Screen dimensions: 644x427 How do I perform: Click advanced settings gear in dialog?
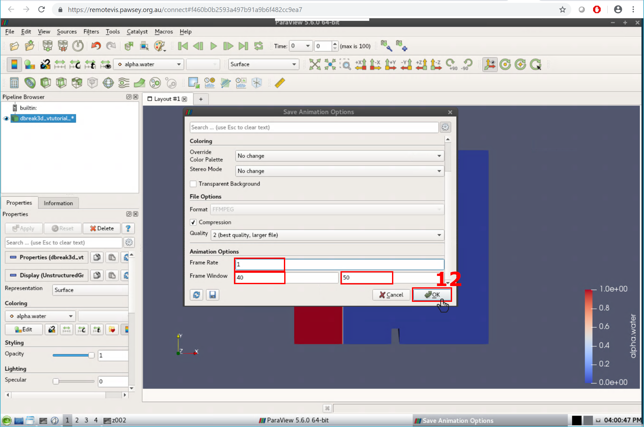(x=445, y=127)
